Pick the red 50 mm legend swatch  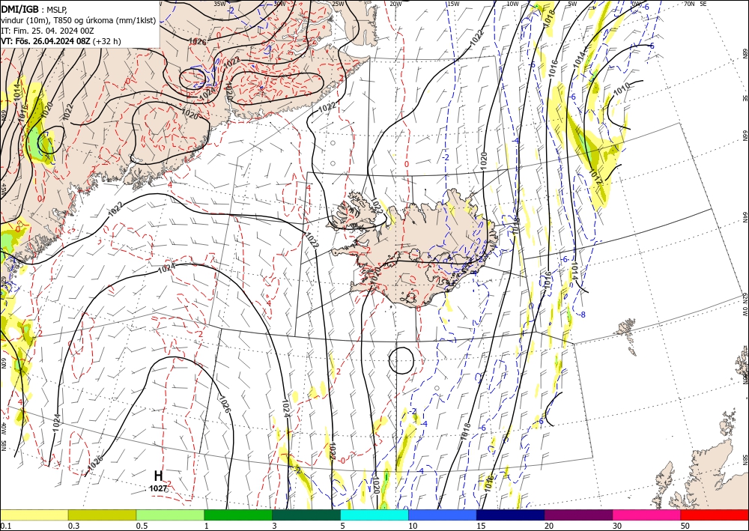point(715,515)
